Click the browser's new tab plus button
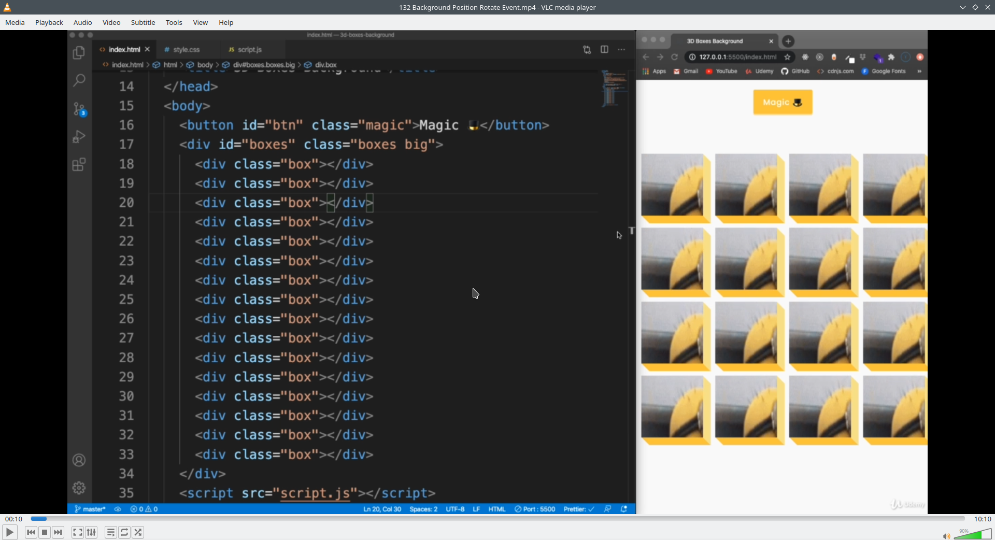The height and width of the screenshot is (540, 995). (x=788, y=41)
